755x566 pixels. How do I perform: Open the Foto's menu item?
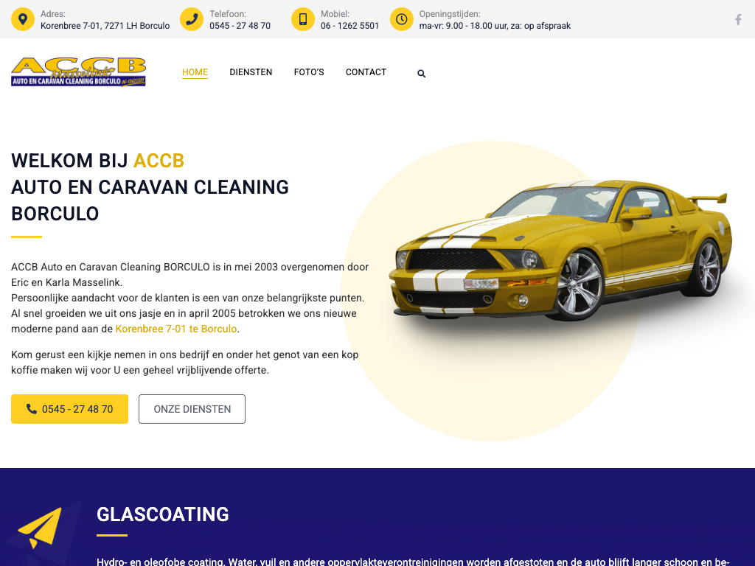[x=309, y=72]
